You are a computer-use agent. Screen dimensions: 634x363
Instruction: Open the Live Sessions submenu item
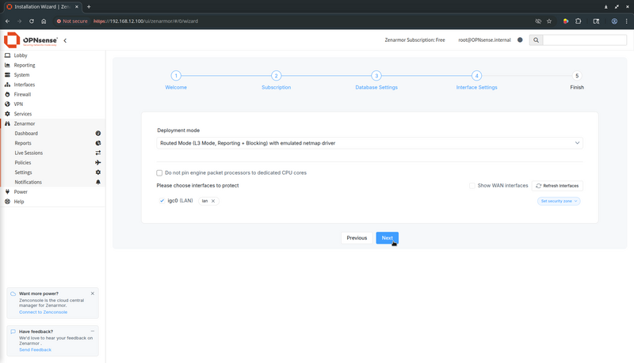[x=29, y=153]
